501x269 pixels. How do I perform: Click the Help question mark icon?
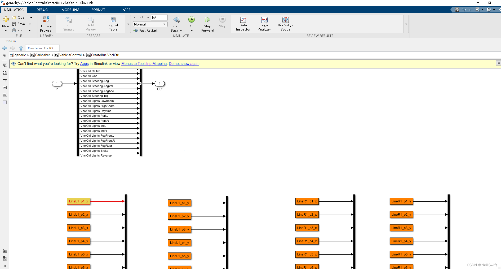point(489,10)
